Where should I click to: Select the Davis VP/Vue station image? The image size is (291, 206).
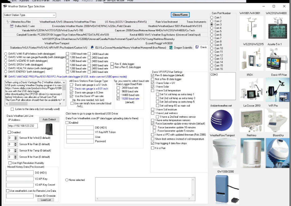(277, 90)
